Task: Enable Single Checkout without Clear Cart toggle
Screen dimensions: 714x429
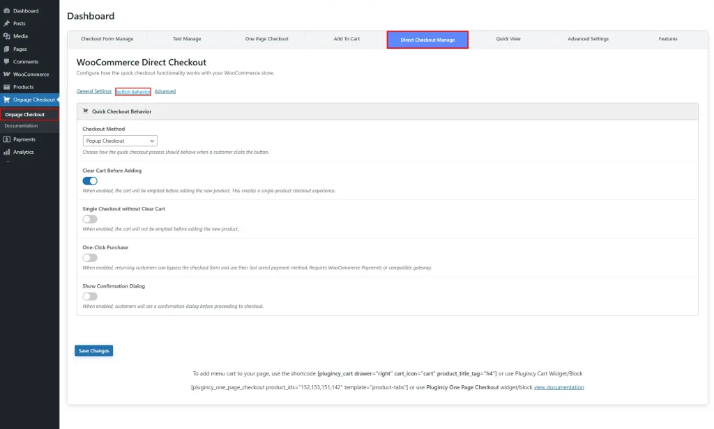Action: 90,219
